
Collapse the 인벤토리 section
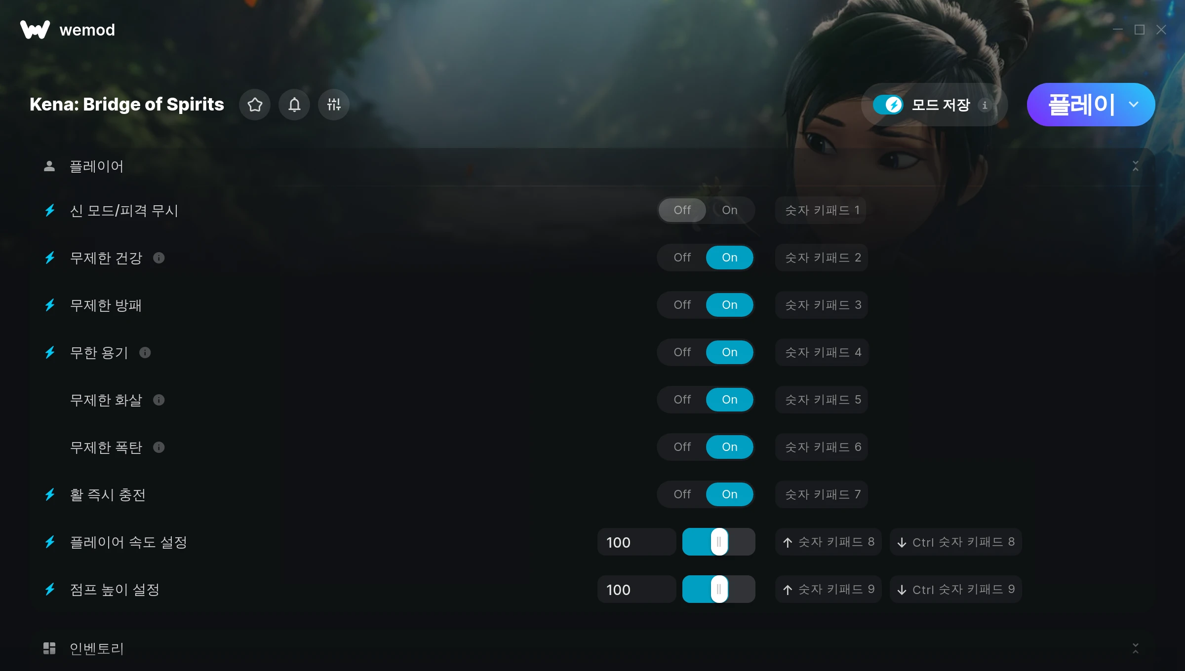pyautogui.click(x=1136, y=648)
